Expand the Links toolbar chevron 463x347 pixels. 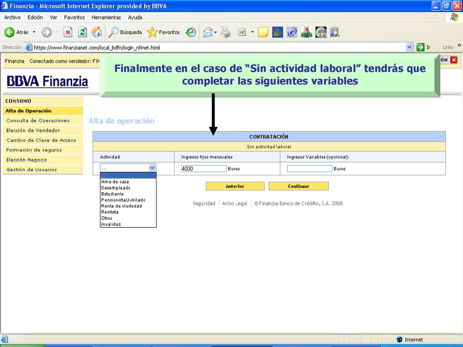tap(459, 46)
